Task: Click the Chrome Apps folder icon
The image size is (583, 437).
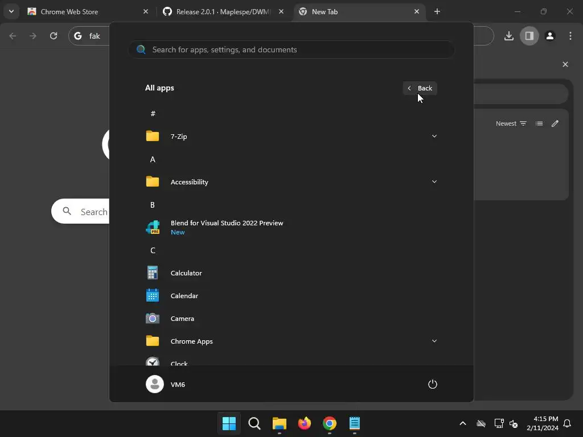Action: [153, 341]
